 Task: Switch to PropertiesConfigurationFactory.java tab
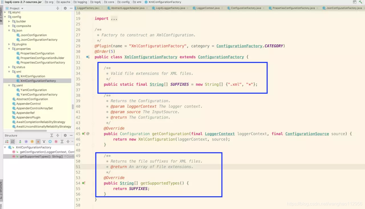coord(294,8)
